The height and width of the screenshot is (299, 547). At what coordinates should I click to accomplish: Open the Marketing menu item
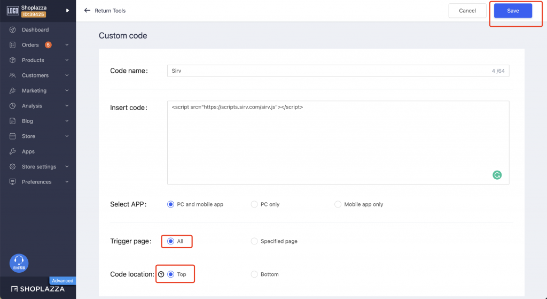pyautogui.click(x=34, y=91)
